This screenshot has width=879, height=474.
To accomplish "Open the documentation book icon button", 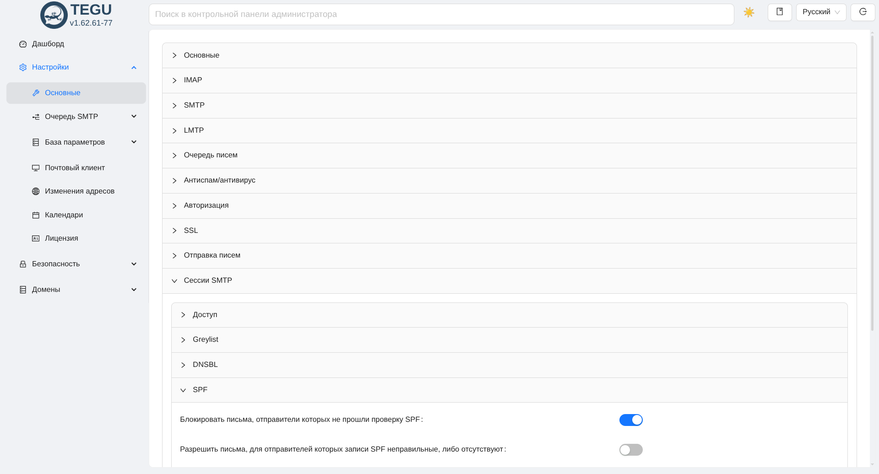I will click(x=780, y=12).
